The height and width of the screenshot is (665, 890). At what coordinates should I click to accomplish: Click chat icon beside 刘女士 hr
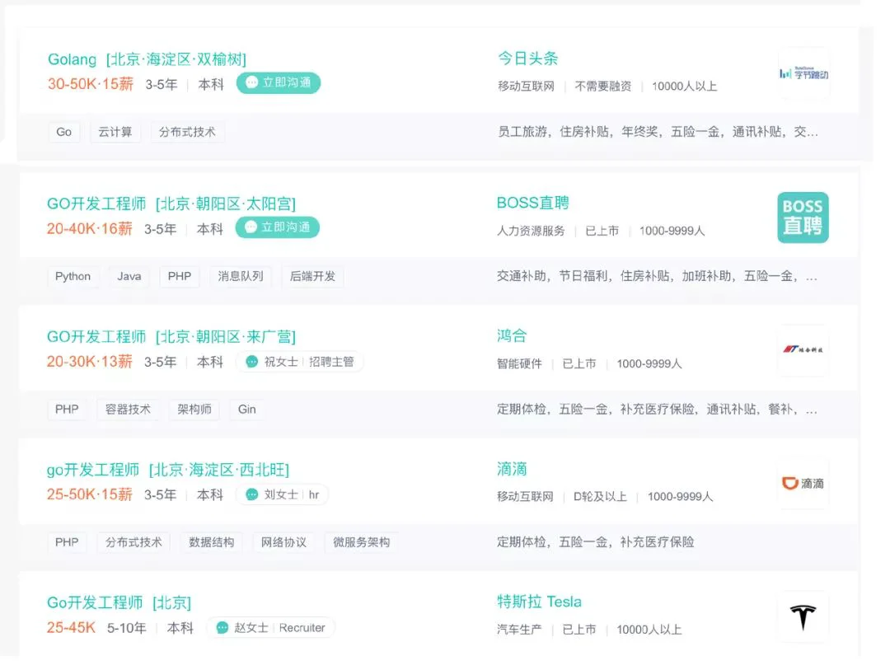(x=252, y=494)
